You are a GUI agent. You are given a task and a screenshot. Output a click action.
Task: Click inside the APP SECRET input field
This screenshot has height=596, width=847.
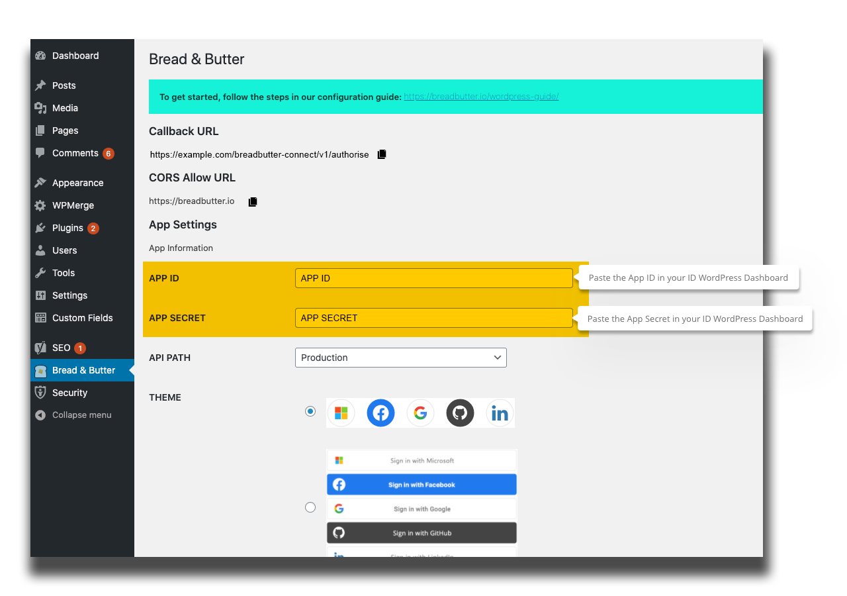click(x=433, y=318)
